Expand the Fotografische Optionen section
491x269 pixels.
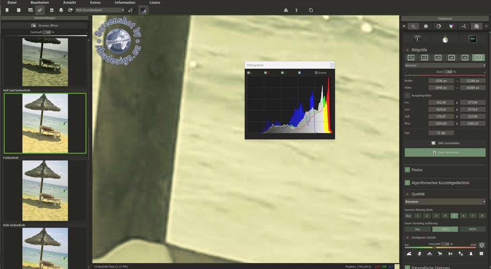[x=407, y=268]
